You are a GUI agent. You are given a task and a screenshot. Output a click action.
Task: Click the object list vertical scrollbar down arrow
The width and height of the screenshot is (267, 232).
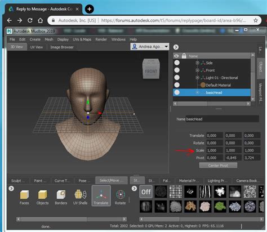coord(253,99)
